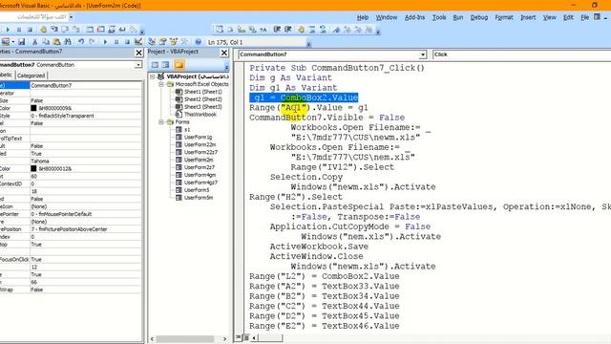Screen dimensions: 611x344
Task: Click the Tahoma font property value
Action: pos(87,161)
